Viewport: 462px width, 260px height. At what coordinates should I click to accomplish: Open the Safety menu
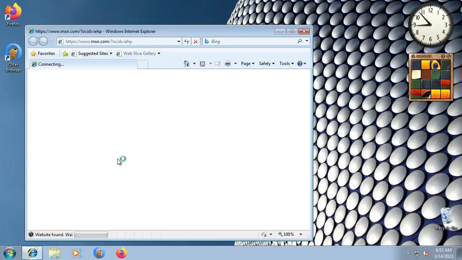(x=267, y=64)
